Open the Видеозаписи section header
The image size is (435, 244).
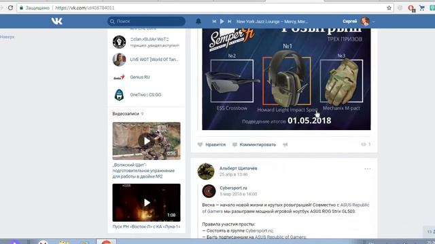click(x=126, y=114)
